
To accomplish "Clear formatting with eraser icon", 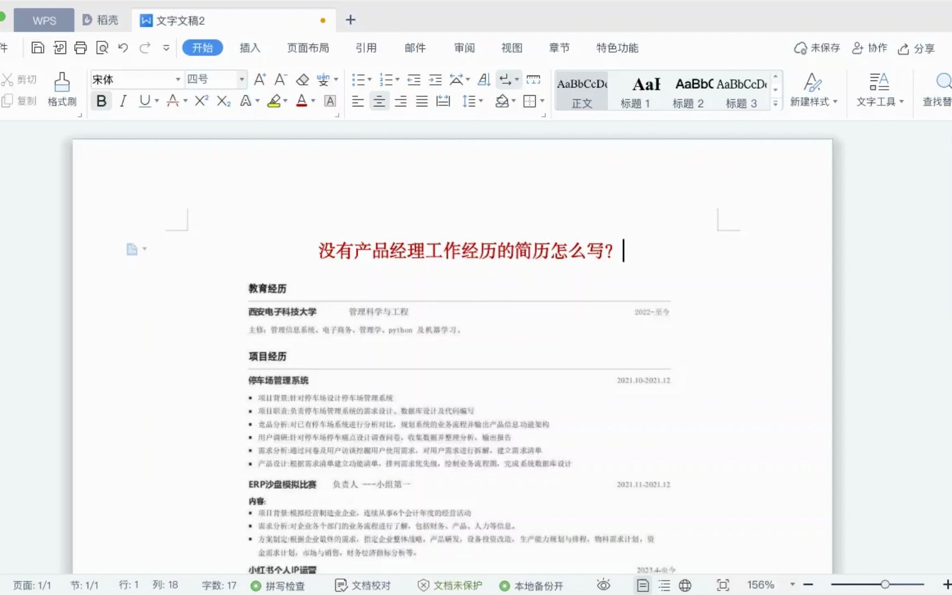I will [x=302, y=80].
